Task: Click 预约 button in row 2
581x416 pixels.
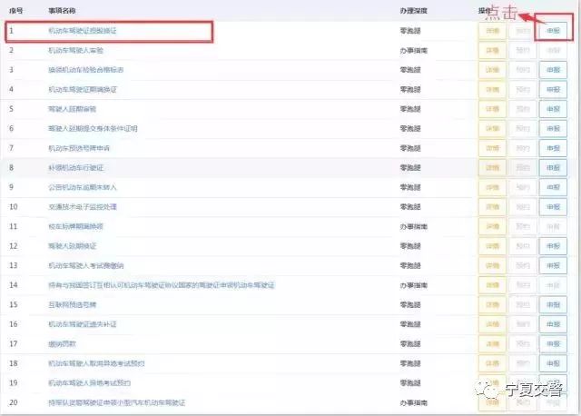Action: pos(523,51)
